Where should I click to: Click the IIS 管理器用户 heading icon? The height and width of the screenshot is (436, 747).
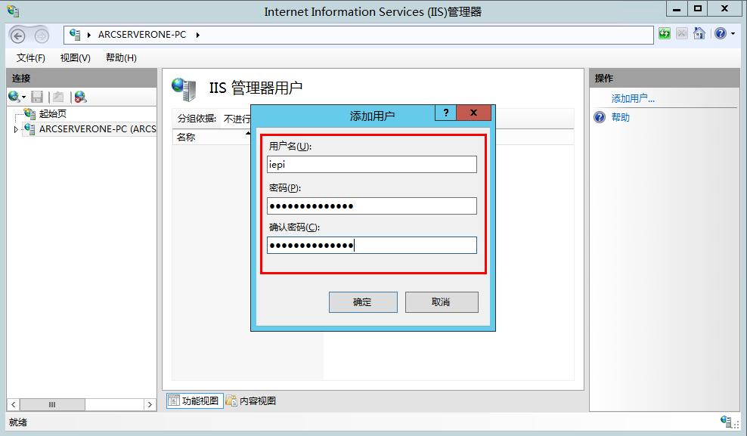(x=184, y=89)
